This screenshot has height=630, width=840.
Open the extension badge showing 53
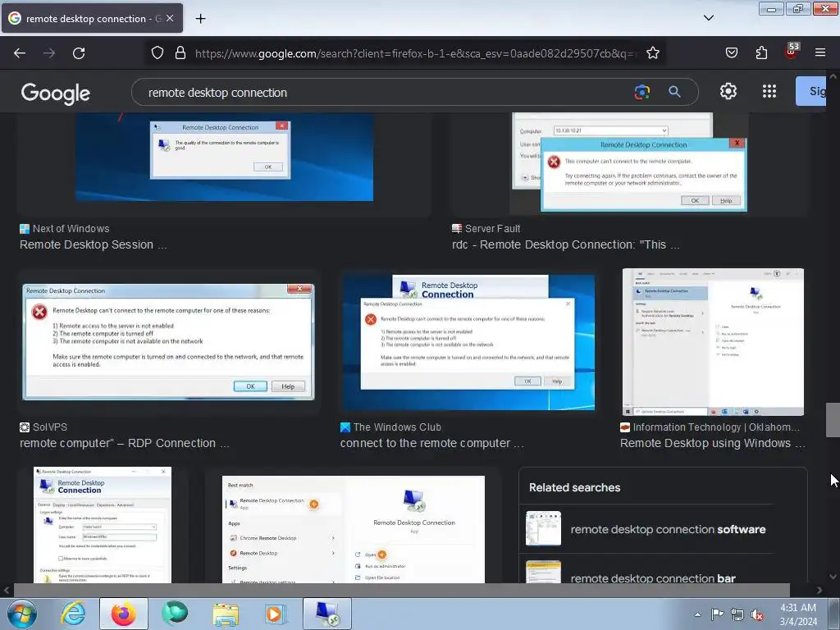792,50
